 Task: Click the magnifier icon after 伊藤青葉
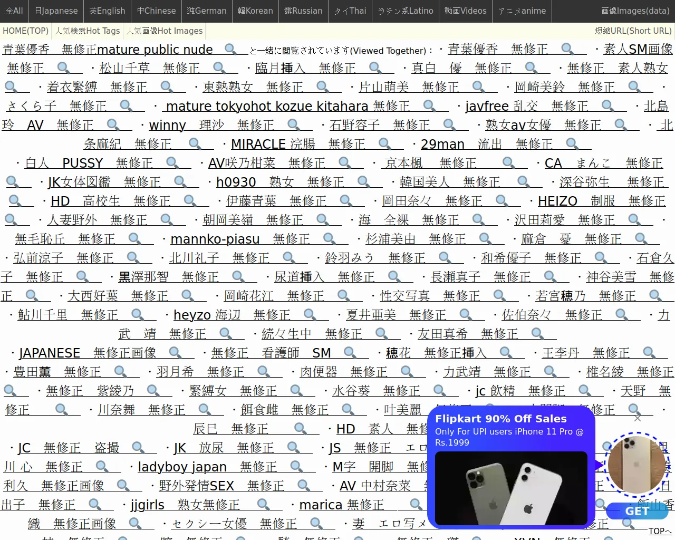[346, 200]
